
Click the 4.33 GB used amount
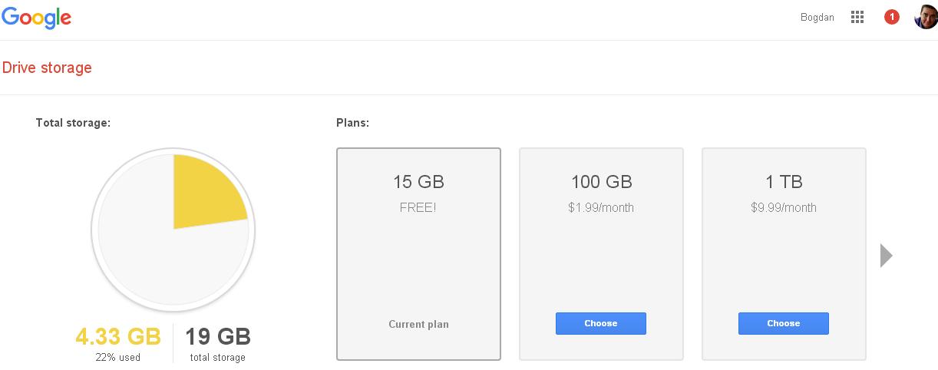click(x=118, y=336)
